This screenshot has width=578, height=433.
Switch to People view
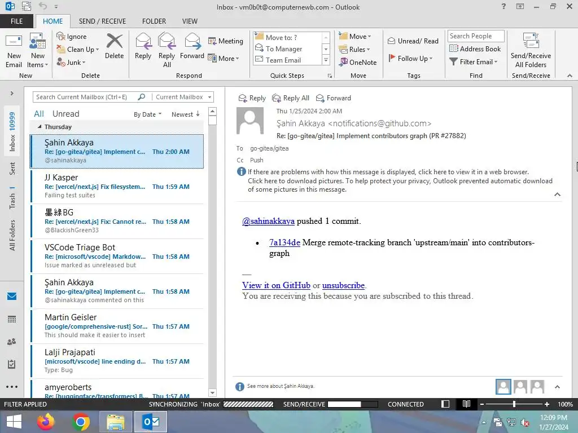[12, 342]
